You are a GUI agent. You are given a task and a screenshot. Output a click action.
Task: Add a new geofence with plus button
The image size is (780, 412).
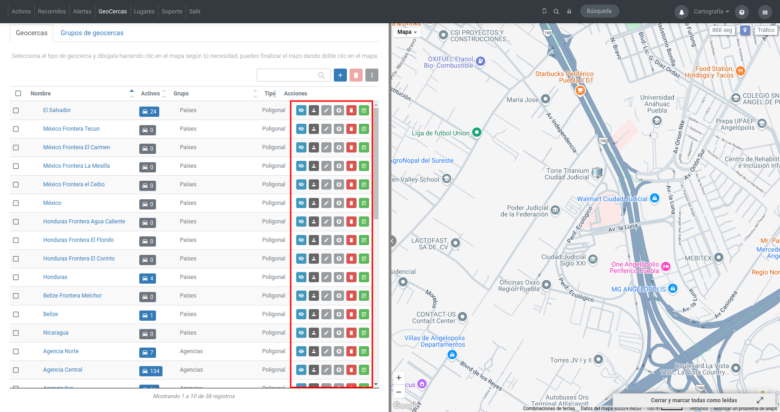point(340,75)
